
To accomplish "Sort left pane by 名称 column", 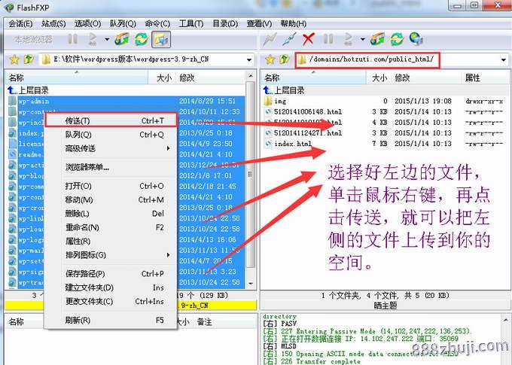I will [x=77, y=78].
